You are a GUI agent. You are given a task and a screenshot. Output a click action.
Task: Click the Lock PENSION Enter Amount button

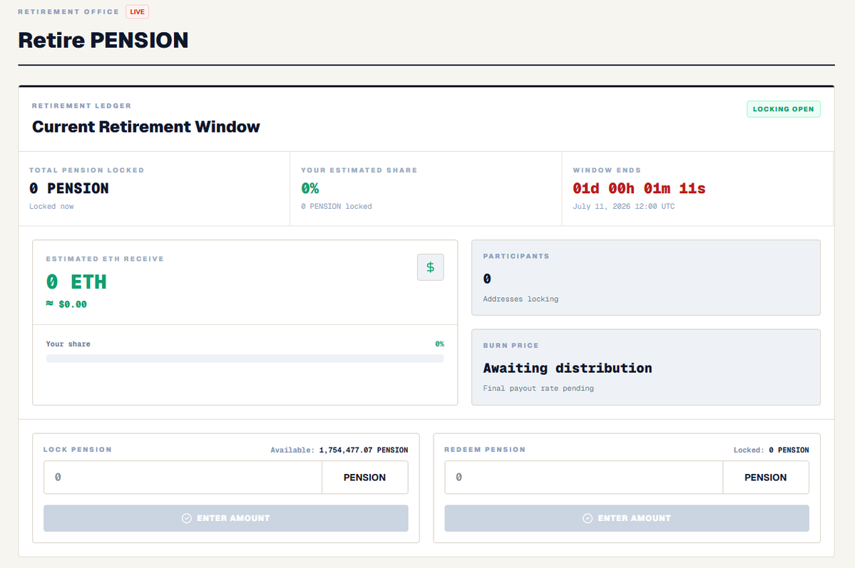[226, 518]
